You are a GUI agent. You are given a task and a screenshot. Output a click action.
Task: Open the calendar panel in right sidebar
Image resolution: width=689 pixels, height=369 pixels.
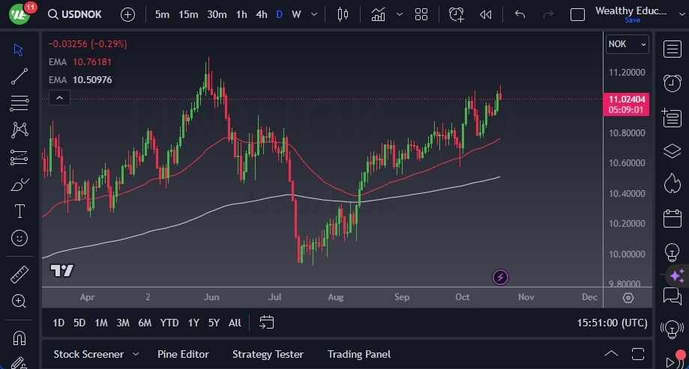pyautogui.click(x=672, y=219)
